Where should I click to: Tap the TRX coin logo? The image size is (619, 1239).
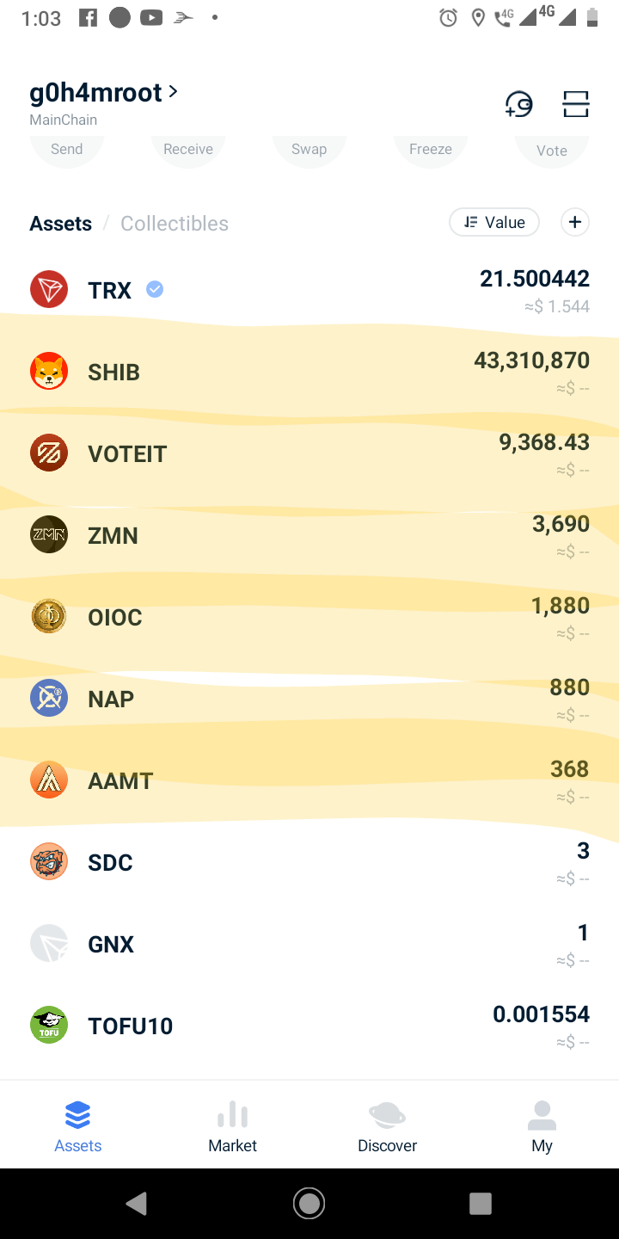tap(49, 290)
